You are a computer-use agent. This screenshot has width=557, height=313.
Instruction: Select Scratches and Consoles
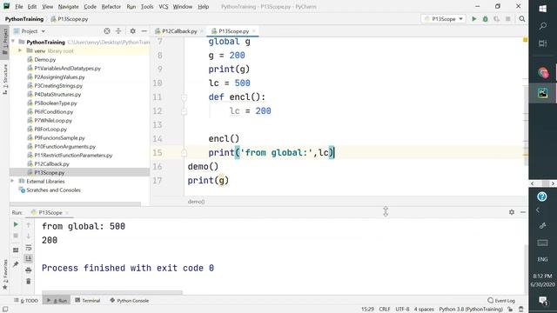coord(53,190)
